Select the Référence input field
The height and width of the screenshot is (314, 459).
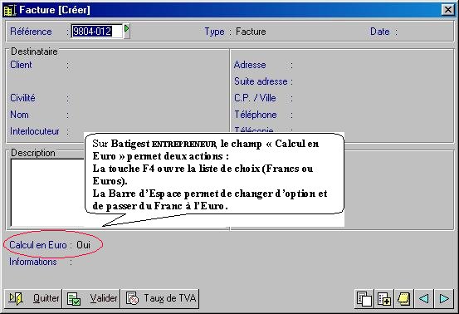click(96, 31)
